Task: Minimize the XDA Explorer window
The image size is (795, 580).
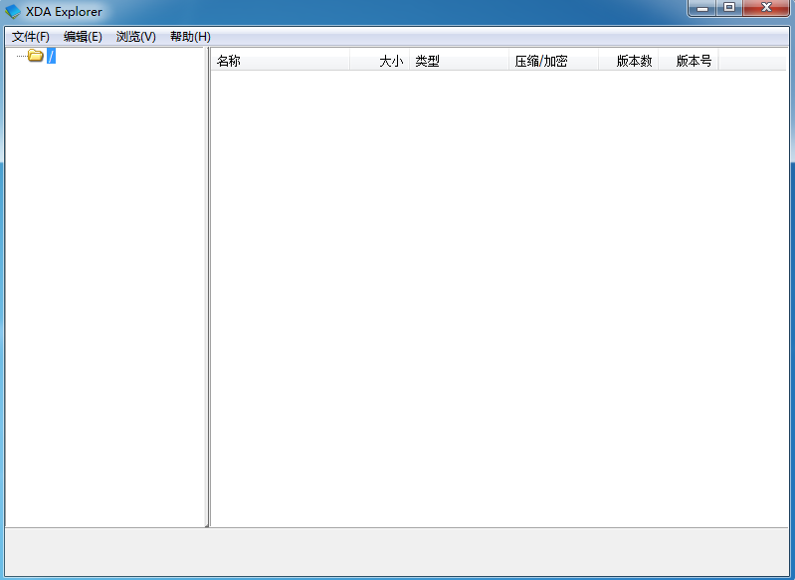Action: [702, 8]
